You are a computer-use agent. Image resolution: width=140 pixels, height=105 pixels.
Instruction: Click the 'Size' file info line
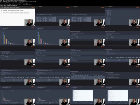tap(19, 2)
